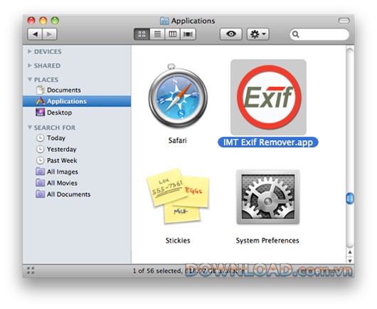The width and height of the screenshot is (377, 309).
Task: Click the IMT Exif Remover.app name label
Action: coord(268,142)
